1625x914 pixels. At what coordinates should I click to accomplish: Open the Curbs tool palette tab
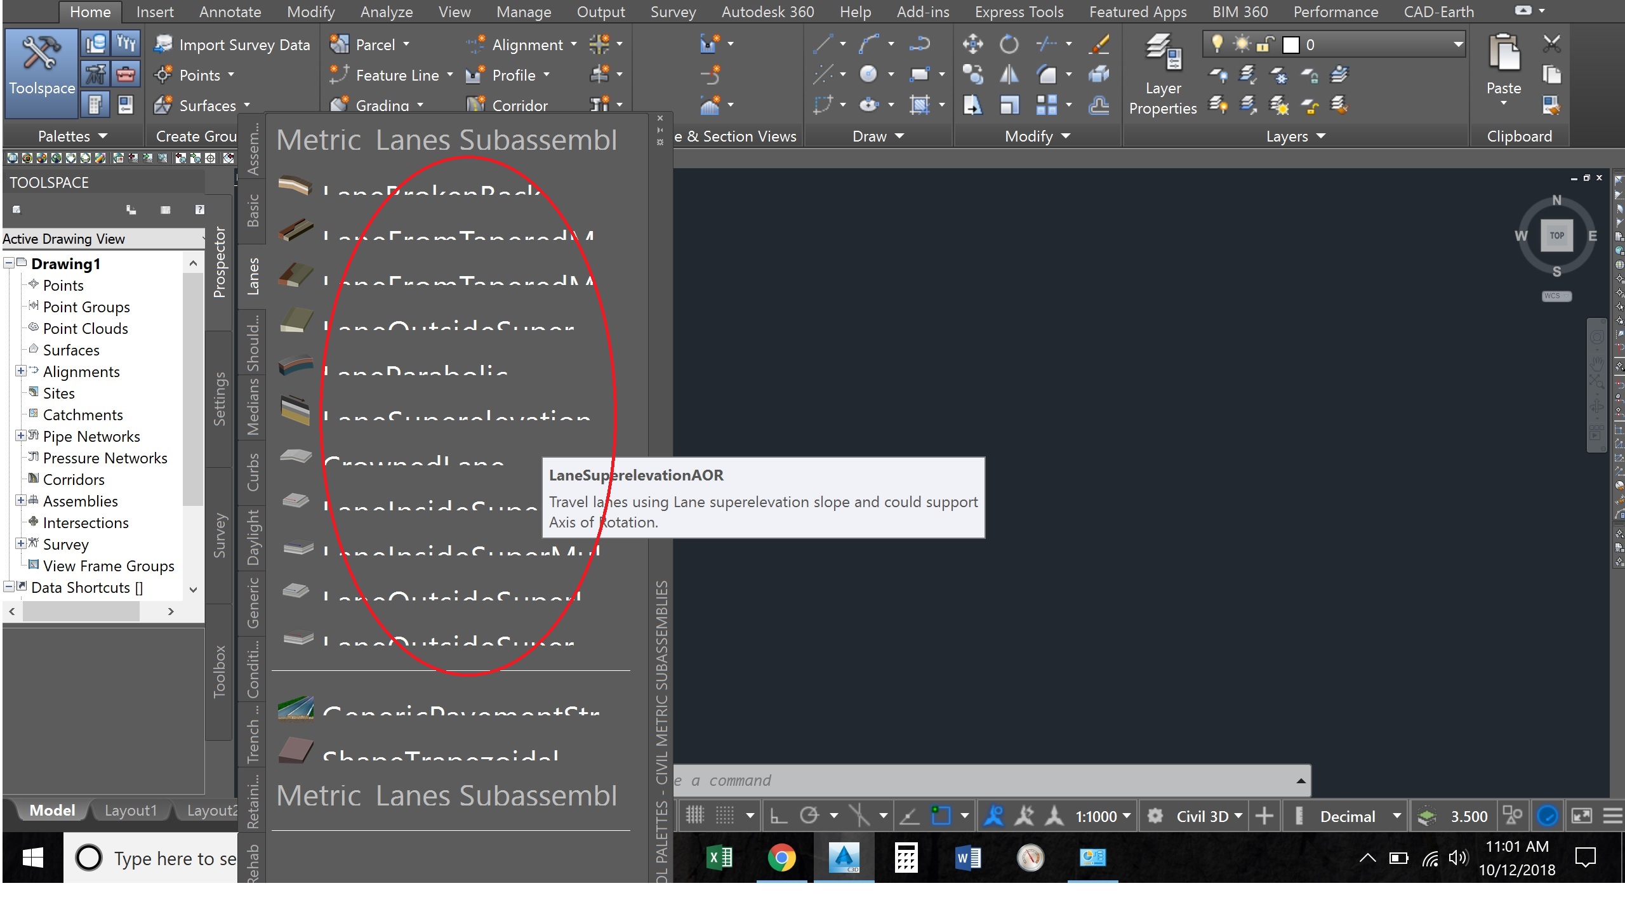click(x=253, y=472)
